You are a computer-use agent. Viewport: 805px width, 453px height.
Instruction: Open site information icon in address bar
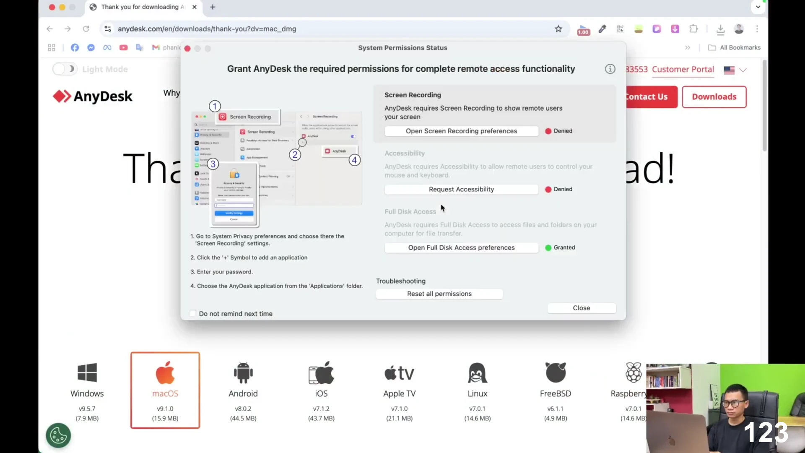click(108, 29)
